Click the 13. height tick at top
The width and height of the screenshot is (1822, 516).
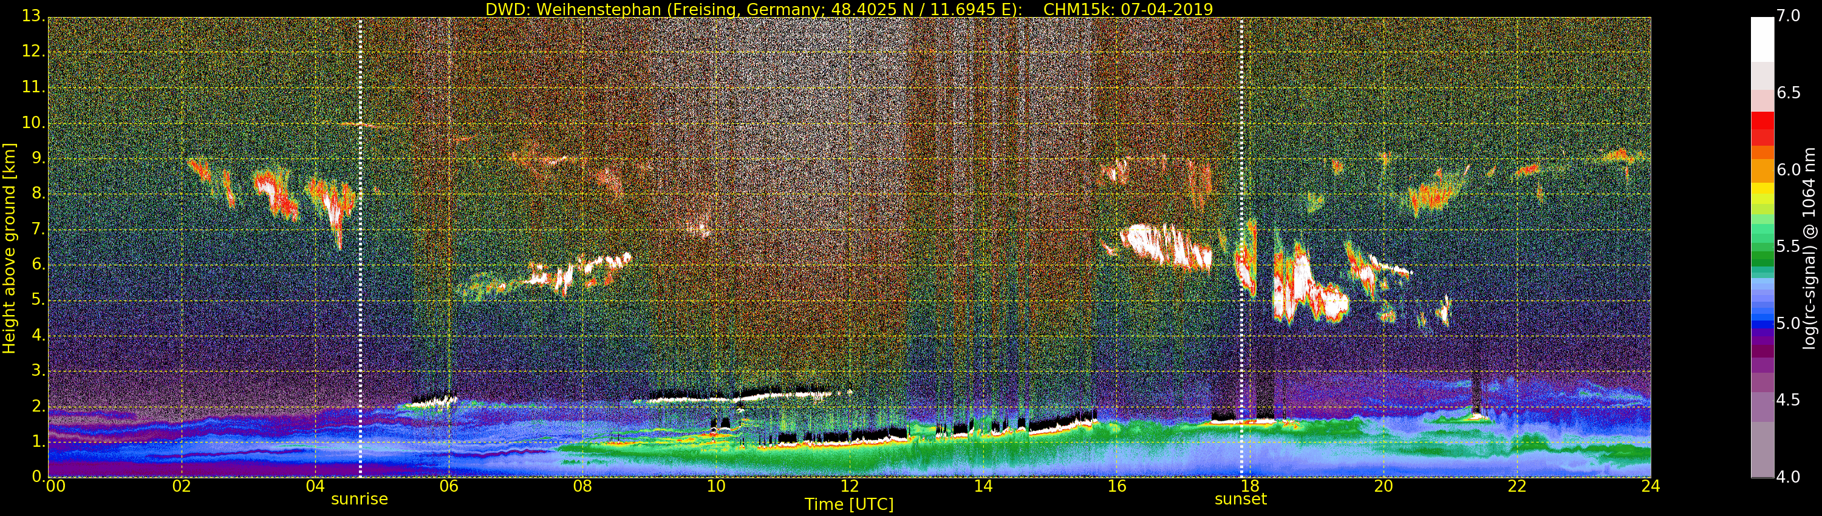34,16
